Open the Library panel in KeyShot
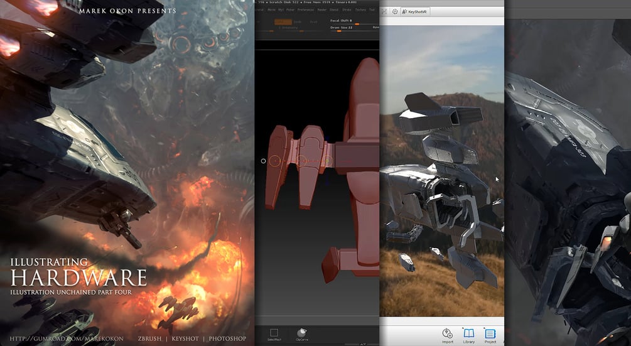631x346 pixels. coord(469,336)
